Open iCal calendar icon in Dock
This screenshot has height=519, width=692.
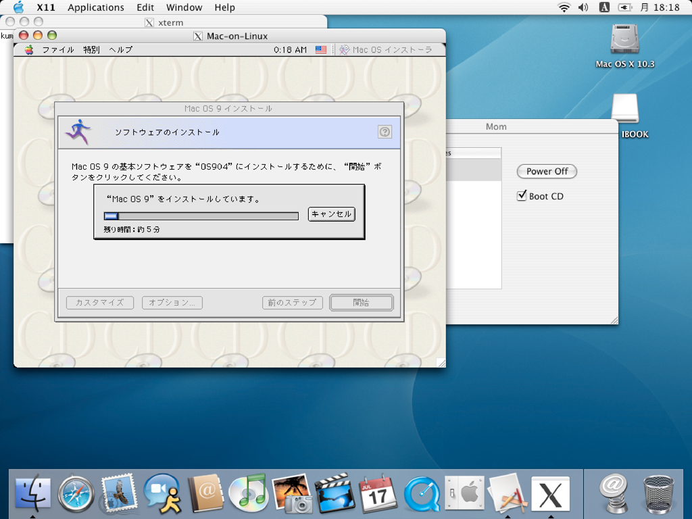point(378,494)
